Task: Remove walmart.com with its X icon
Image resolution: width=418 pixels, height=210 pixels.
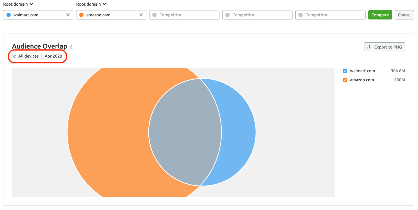Action: (x=68, y=15)
